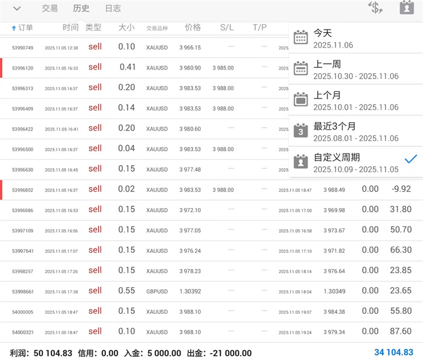The image size is (423, 361).
Task: Click the S/L column header
Action: coord(227,27)
